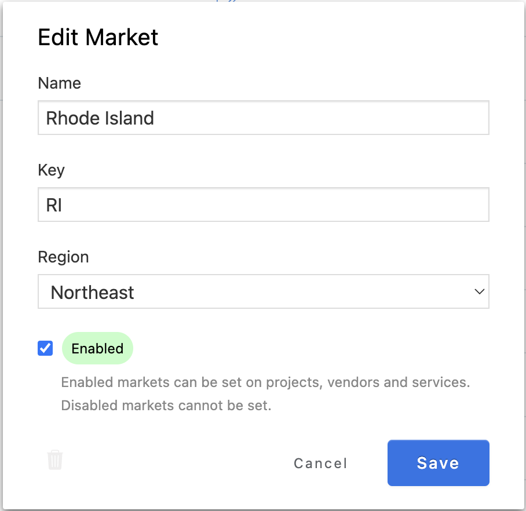Place cursor after 'RI' in Key input
This screenshot has width=526, height=511.
63,205
